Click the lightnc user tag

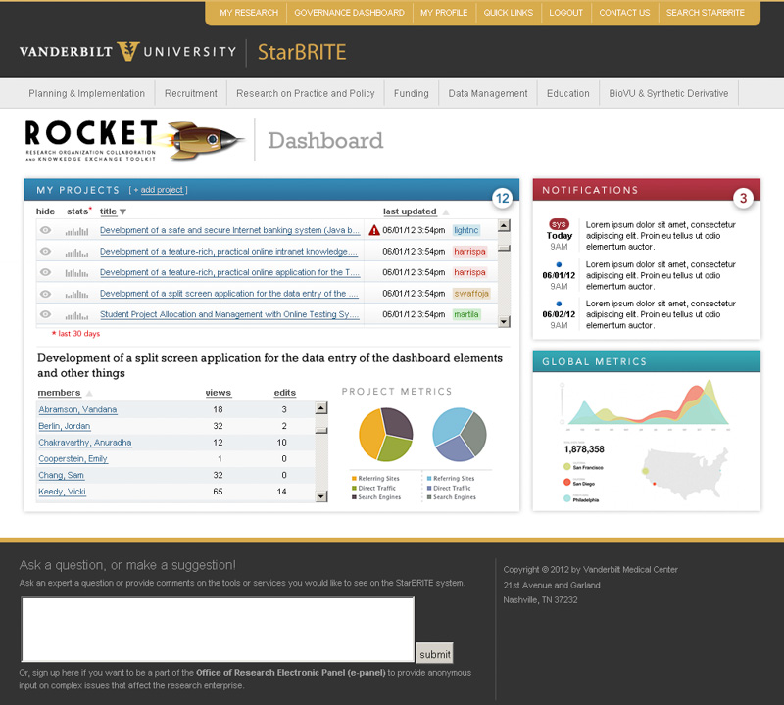pyautogui.click(x=466, y=230)
